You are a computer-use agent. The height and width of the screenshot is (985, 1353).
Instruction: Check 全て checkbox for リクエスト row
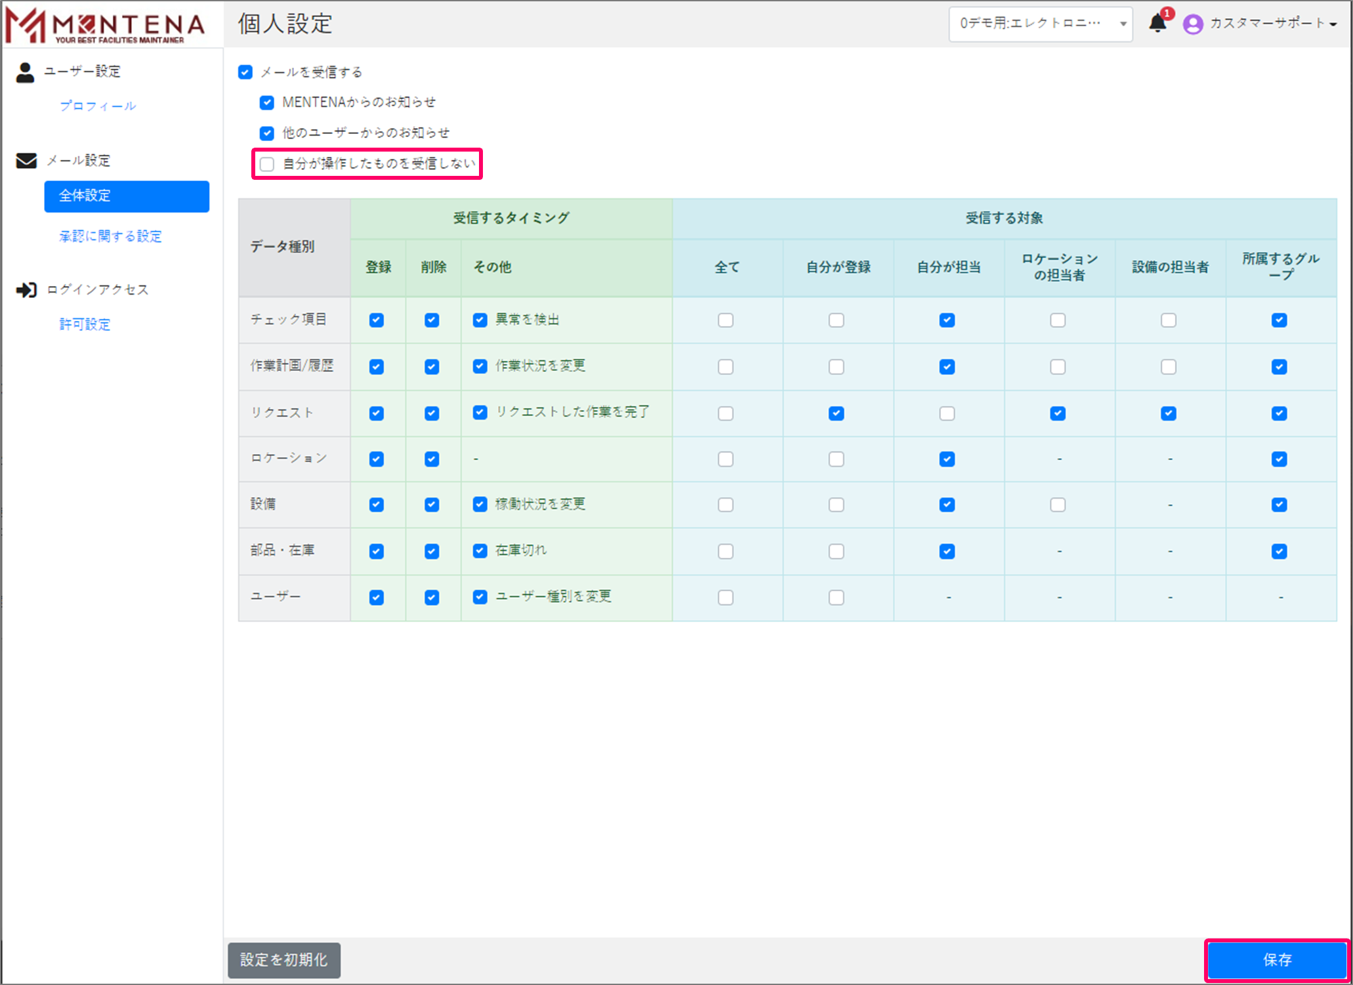coord(726,413)
